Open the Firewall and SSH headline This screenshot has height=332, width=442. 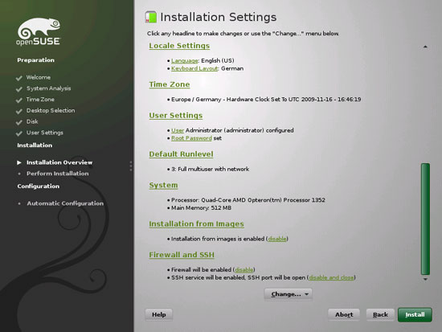(182, 255)
